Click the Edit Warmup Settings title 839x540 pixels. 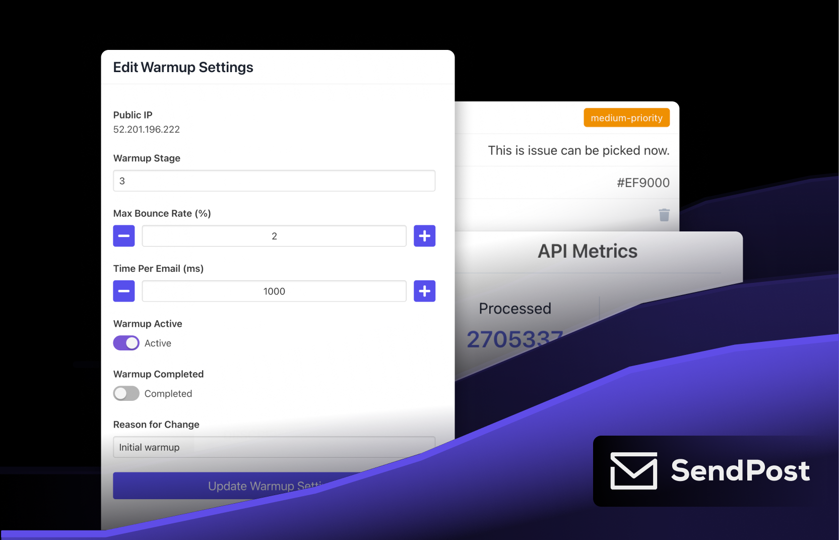coord(183,68)
